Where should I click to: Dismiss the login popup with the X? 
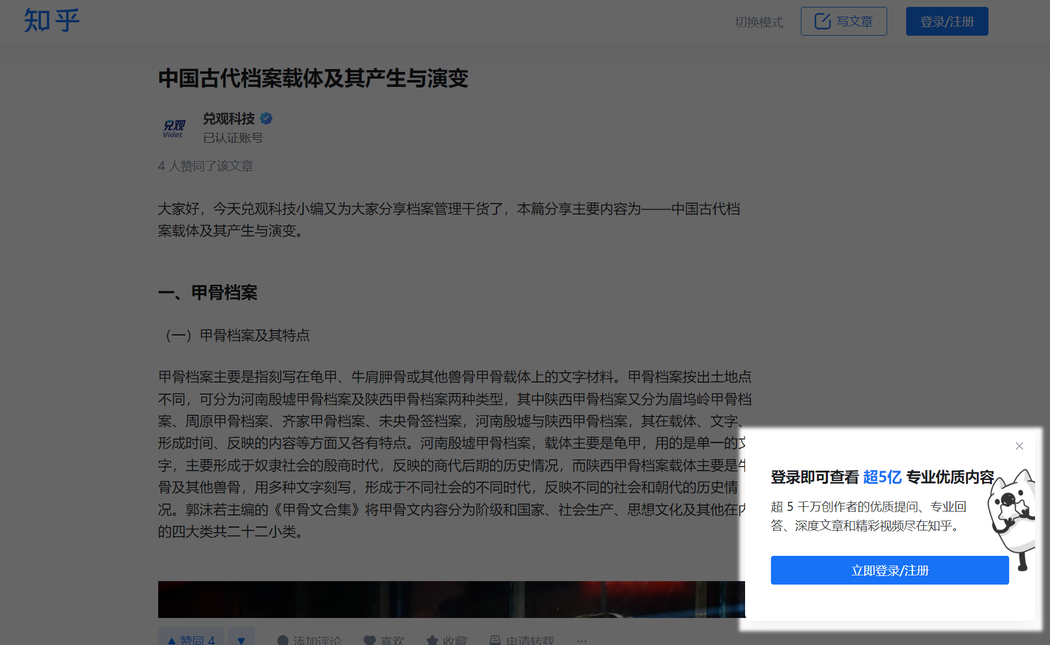[1020, 446]
